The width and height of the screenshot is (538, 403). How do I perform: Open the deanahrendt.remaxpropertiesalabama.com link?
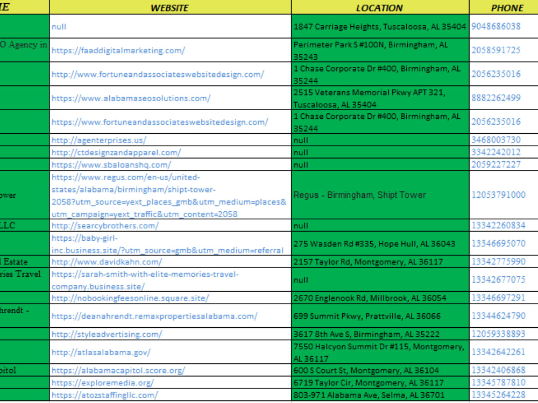click(x=154, y=316)
